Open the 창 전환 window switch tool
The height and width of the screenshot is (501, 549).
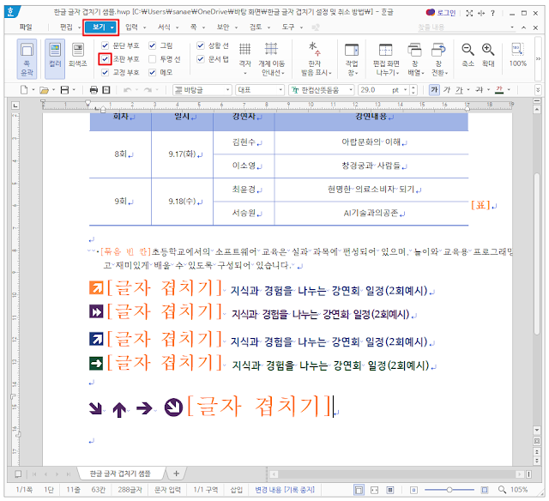pyautogui.click(x=438, y=58)
